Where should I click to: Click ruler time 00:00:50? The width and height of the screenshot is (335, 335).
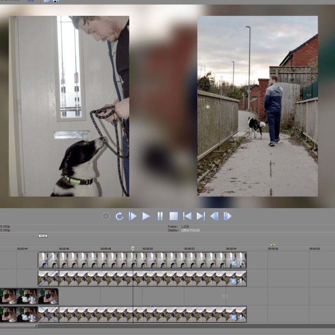(x=148, y=249)
